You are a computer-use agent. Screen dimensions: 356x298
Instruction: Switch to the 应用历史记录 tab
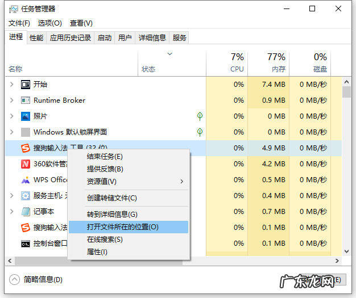(x=71, y=37)
